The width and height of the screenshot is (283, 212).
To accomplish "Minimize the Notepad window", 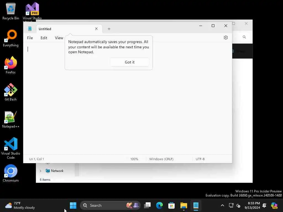I will tap(201, 26).
